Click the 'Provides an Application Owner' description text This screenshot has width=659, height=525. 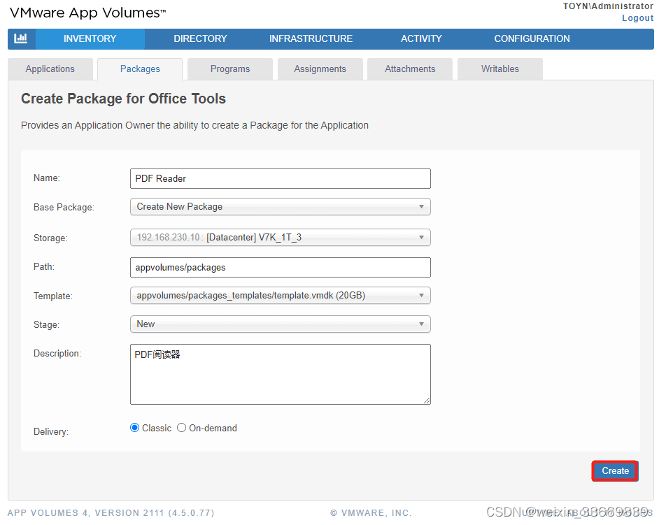click(194, 126)
